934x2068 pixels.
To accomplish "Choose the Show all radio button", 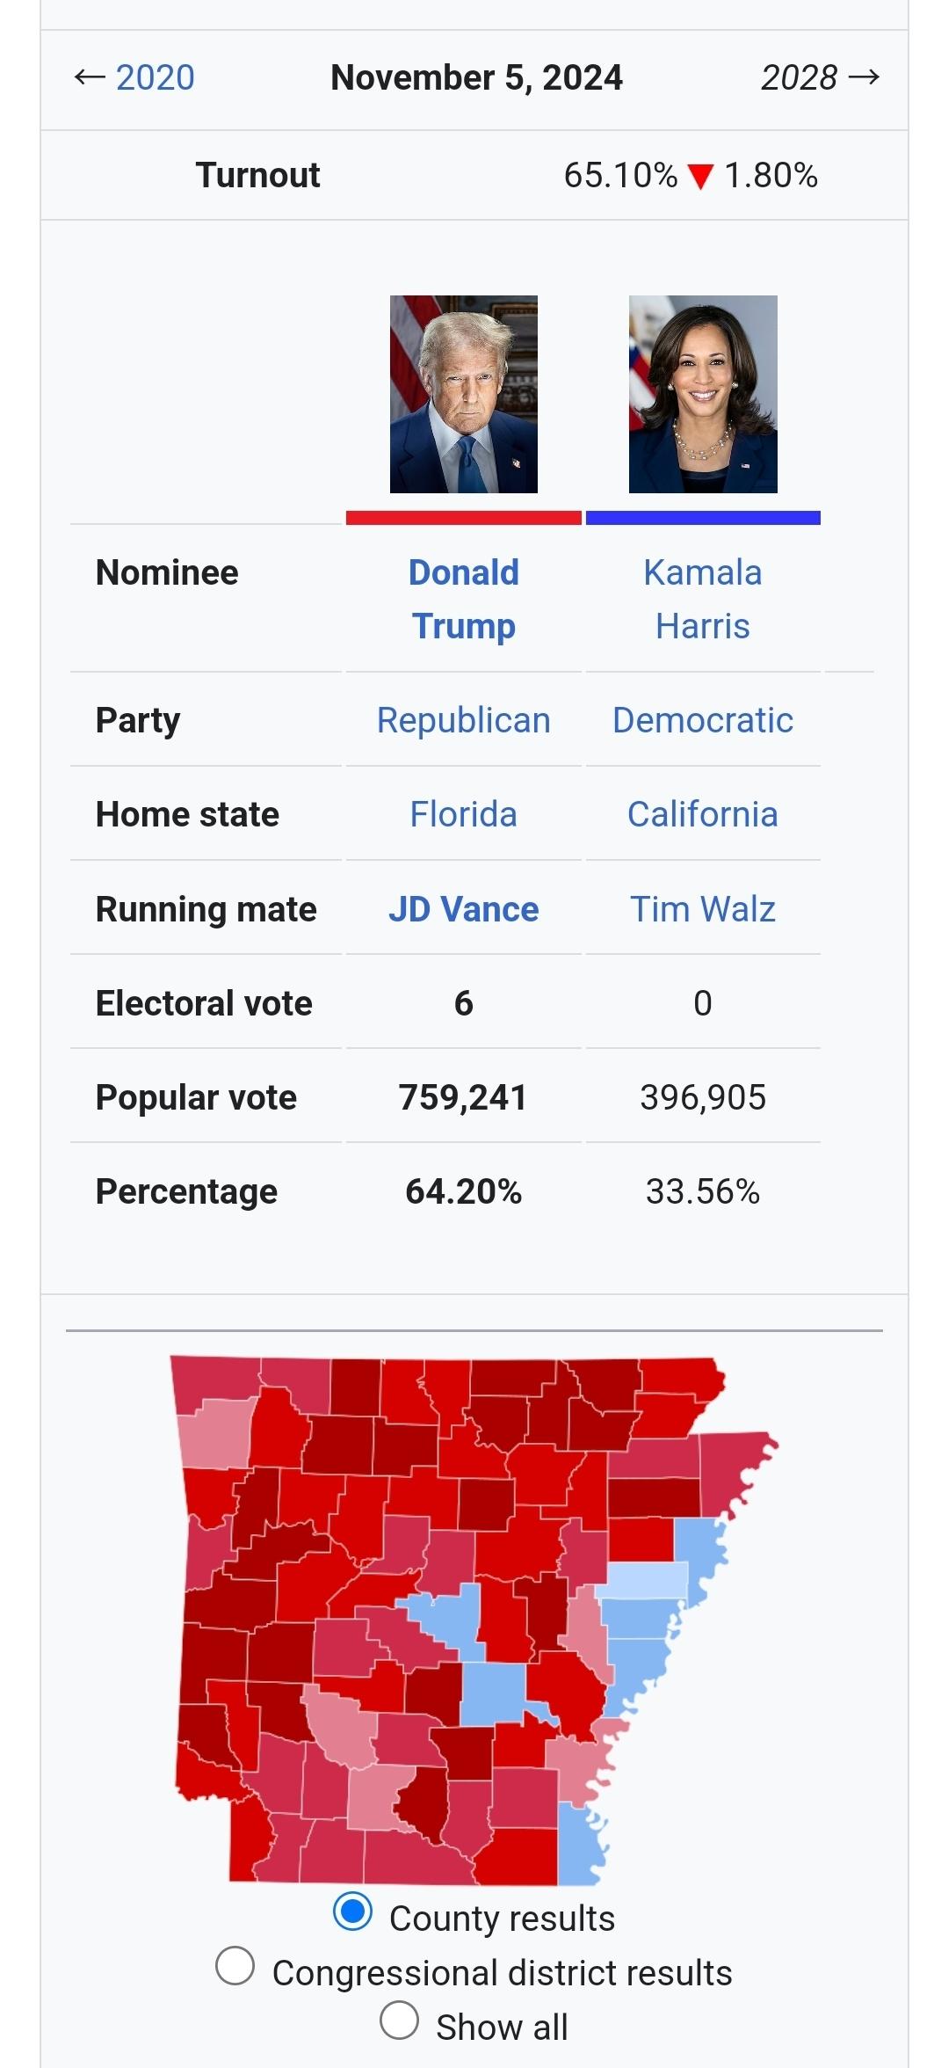I will [399, 2020].
